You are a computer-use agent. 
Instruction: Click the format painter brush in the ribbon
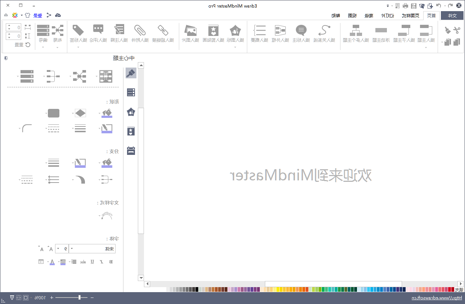point(447,30)
